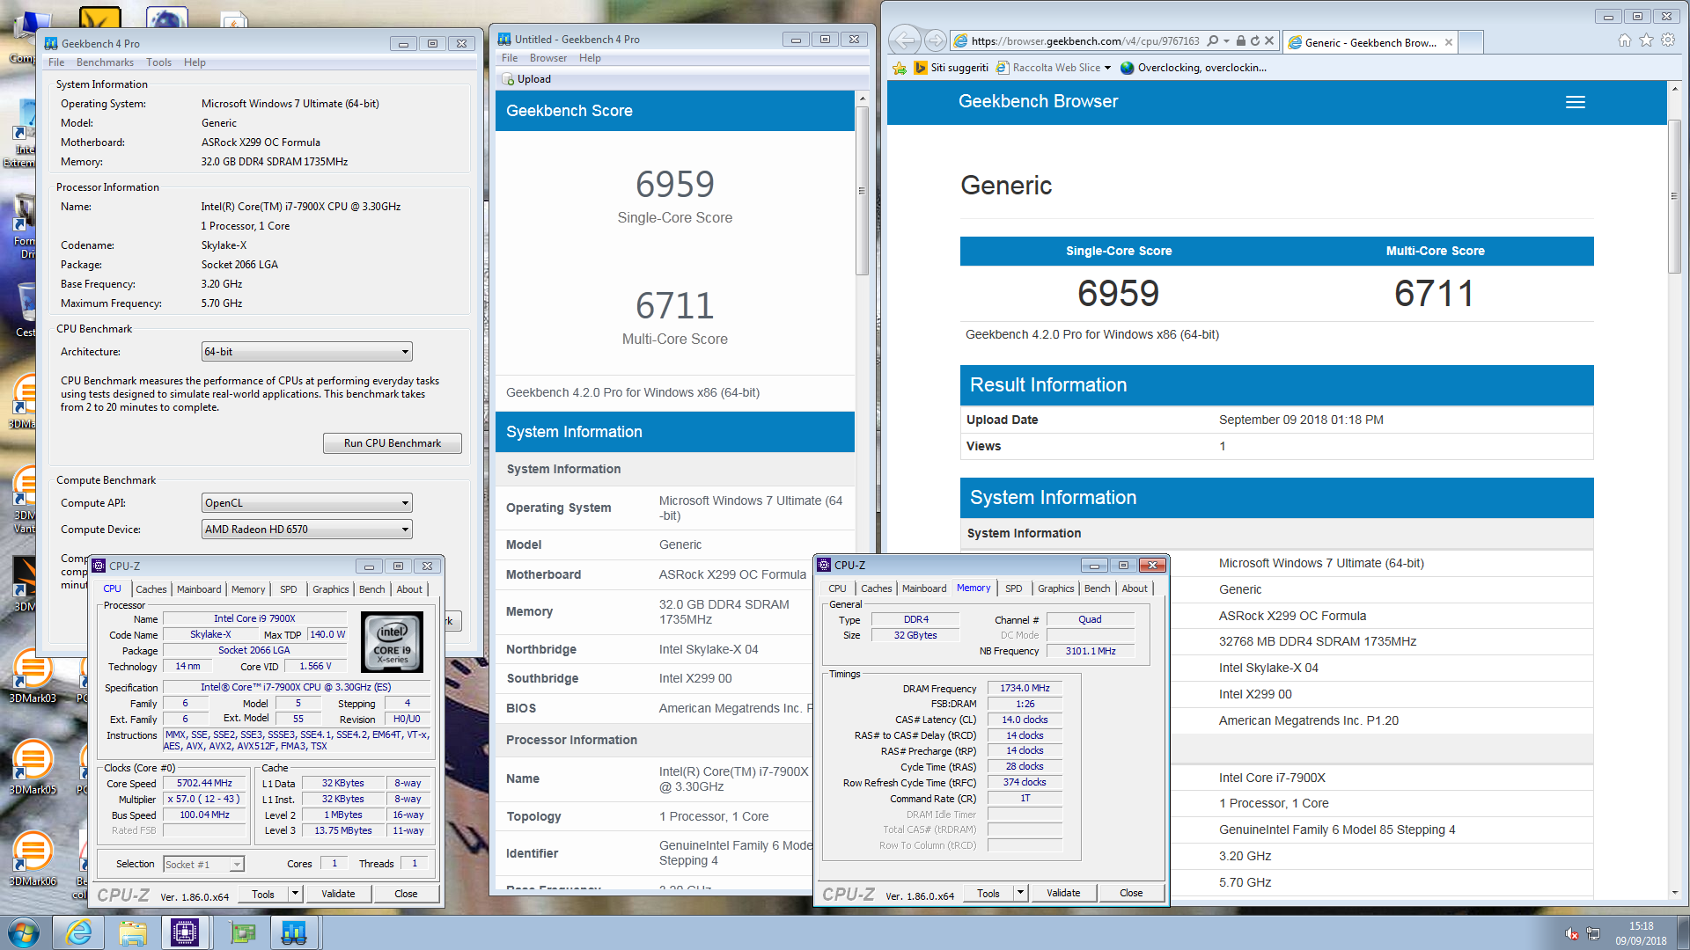Click the 6711 Multi-Core score in browser
Viewport: 1690px width, 950px height.
coord(1435,294)
